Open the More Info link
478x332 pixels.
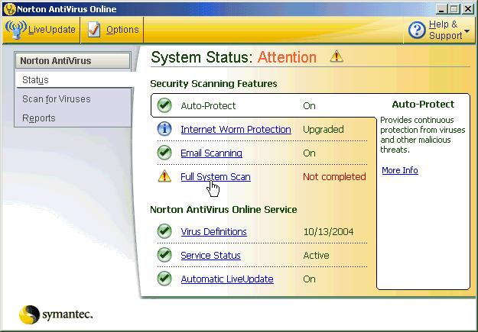399,170
